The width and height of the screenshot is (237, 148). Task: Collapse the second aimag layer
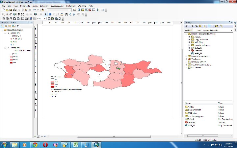pos(6,48)
